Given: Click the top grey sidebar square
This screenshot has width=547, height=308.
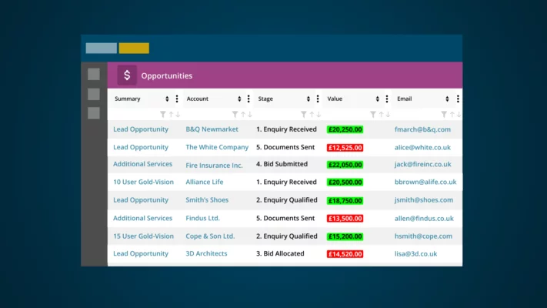Looking at the screenshot, I should pyautogui.click(x=94, y=74).
